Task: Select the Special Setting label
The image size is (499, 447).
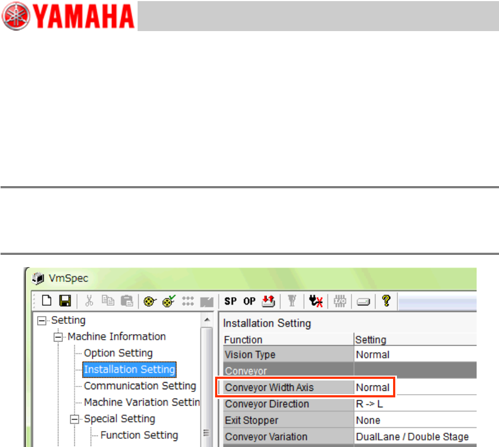Action: coord(120,419)
